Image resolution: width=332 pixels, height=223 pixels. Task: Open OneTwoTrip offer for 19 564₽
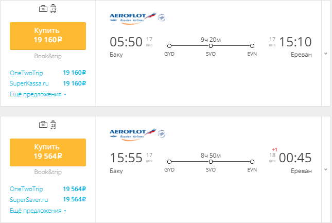coord(26,189)
